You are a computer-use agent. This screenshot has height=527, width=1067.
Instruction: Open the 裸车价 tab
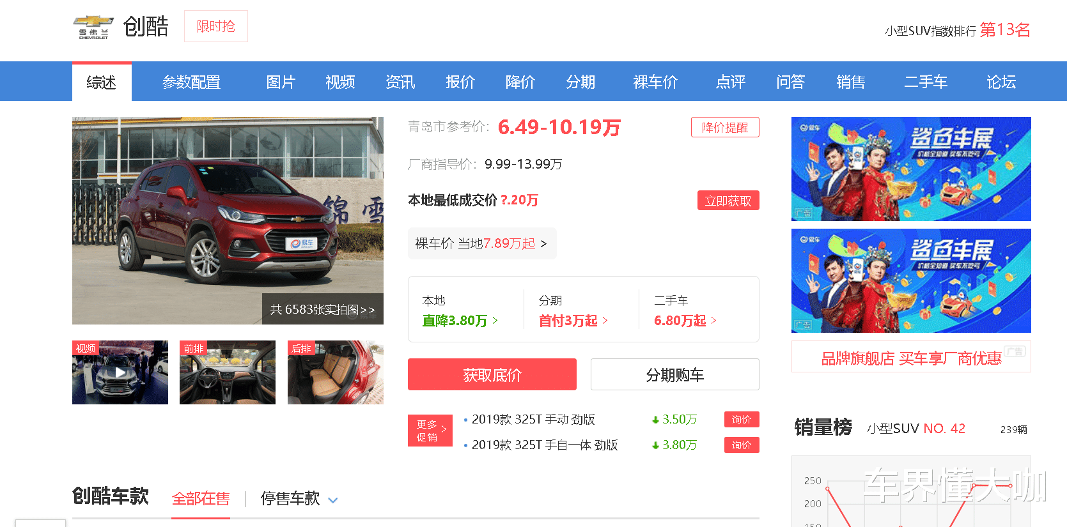[x=655, y=82]
